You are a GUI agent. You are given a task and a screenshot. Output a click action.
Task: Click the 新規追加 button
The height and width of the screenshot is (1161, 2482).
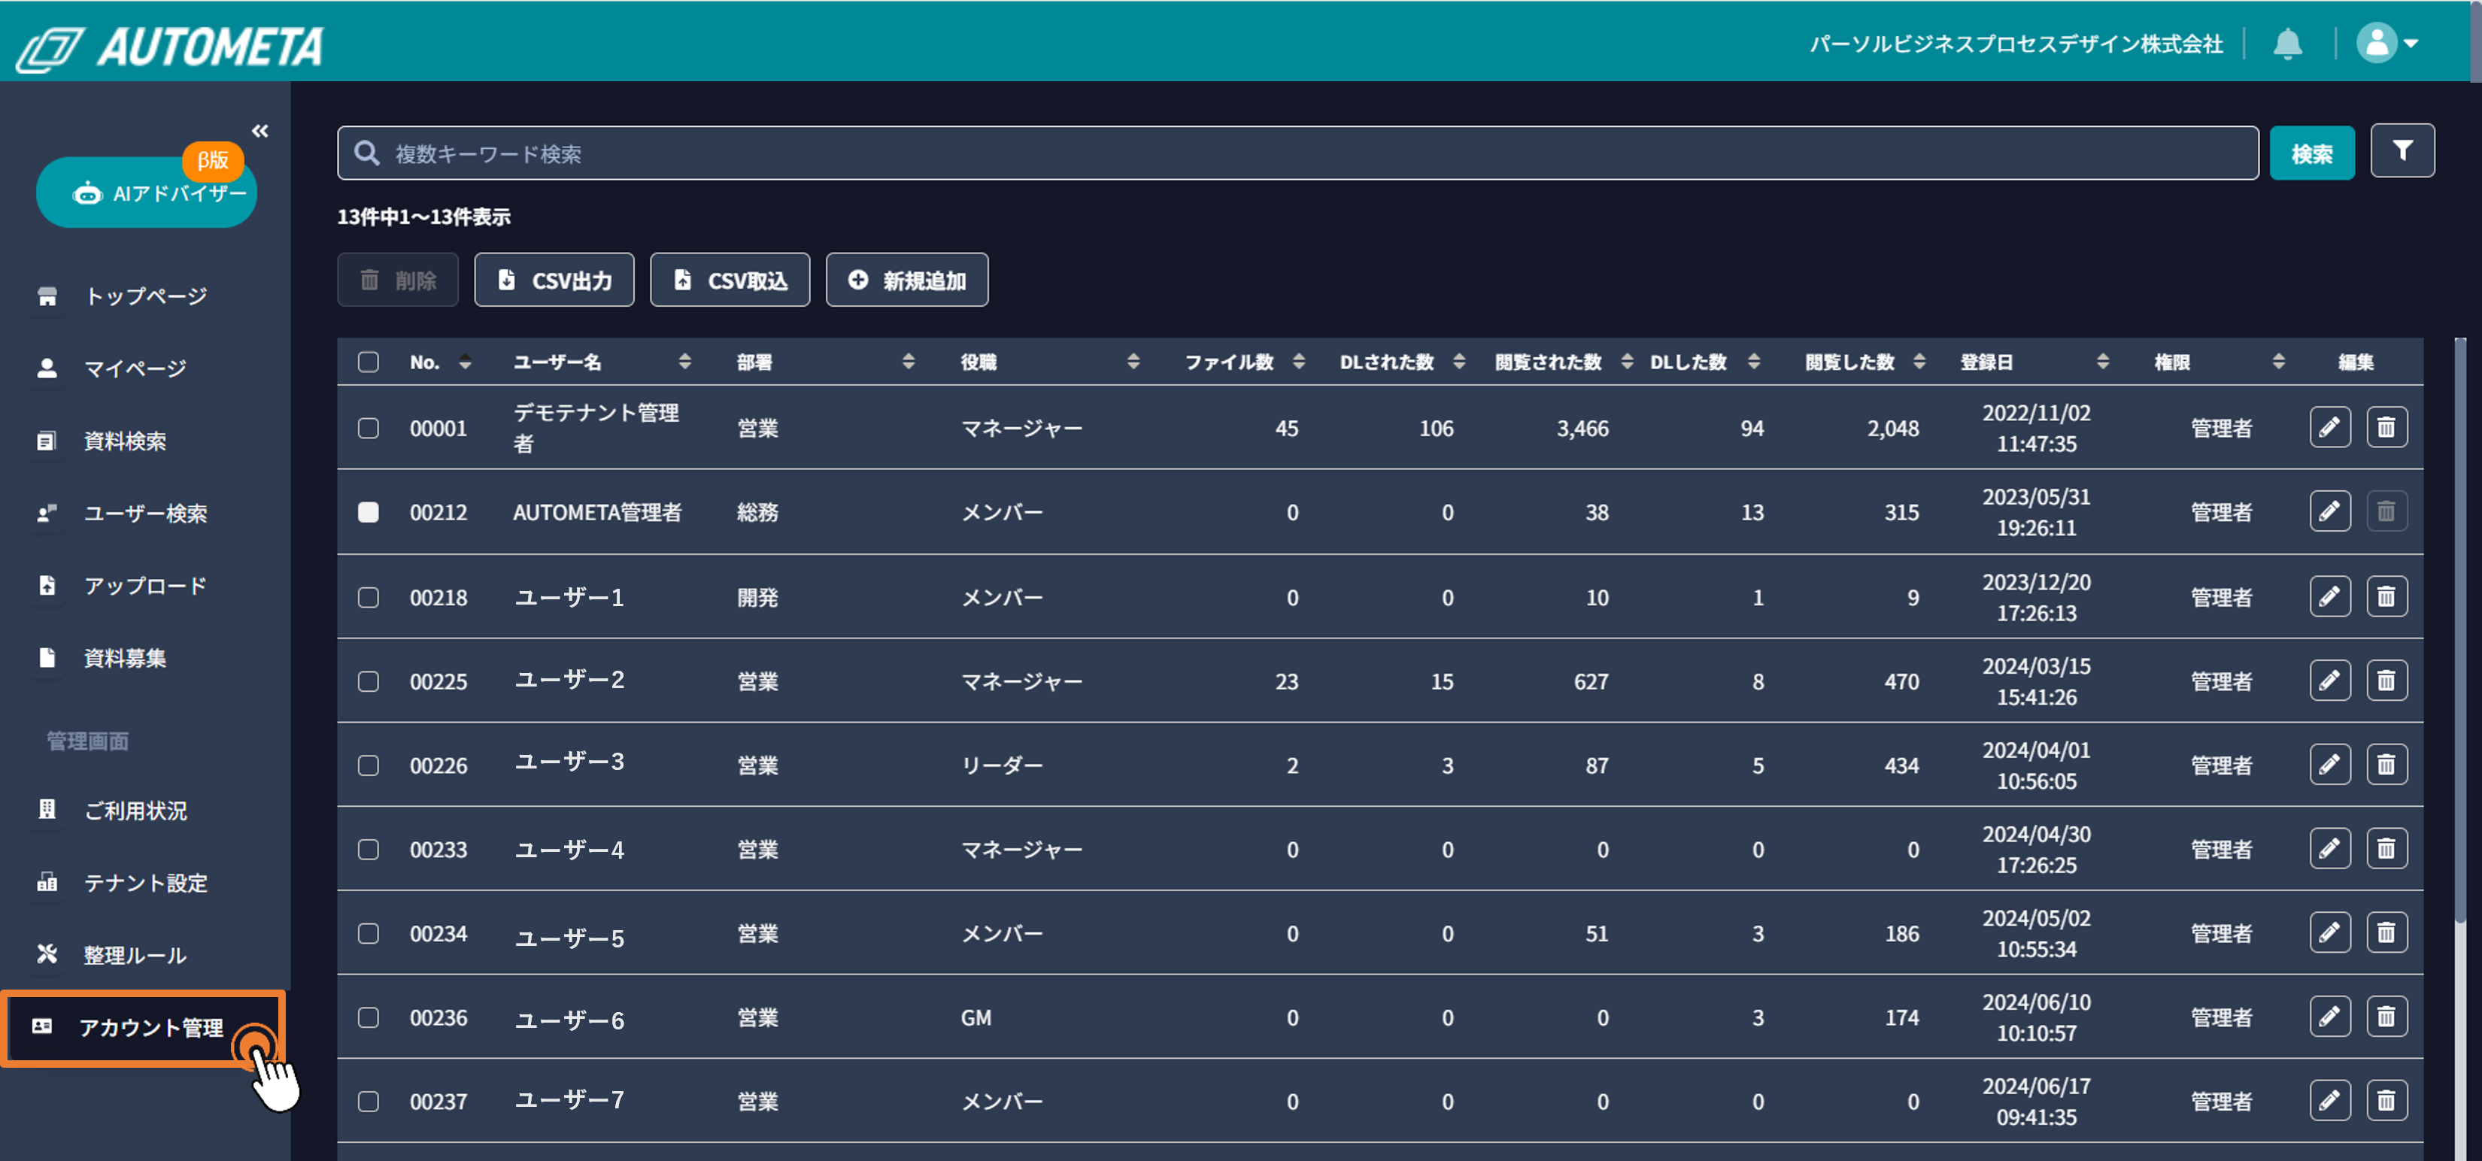click(x=906, y=280)
